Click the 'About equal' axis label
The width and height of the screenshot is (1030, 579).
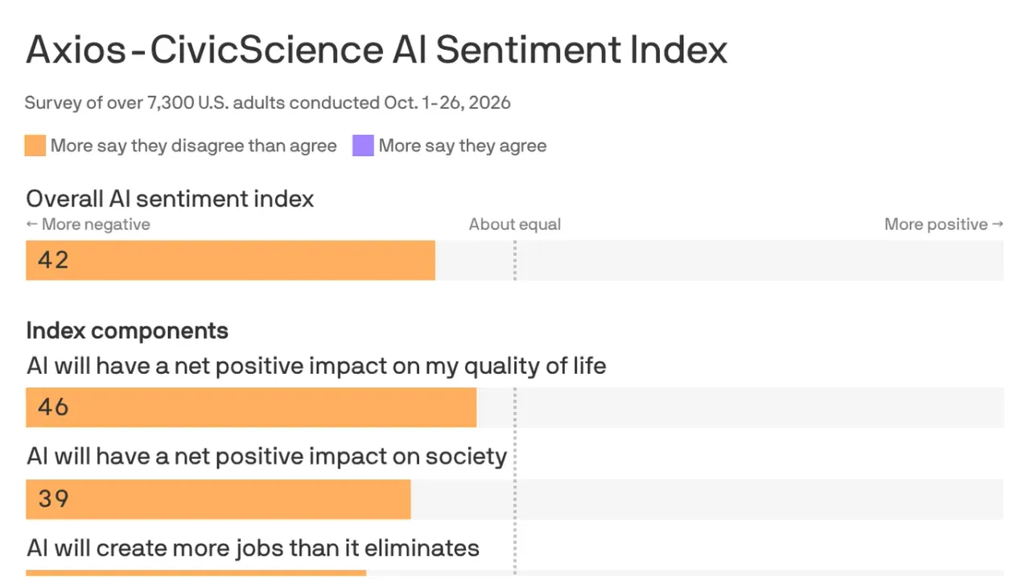coord(515,224)
